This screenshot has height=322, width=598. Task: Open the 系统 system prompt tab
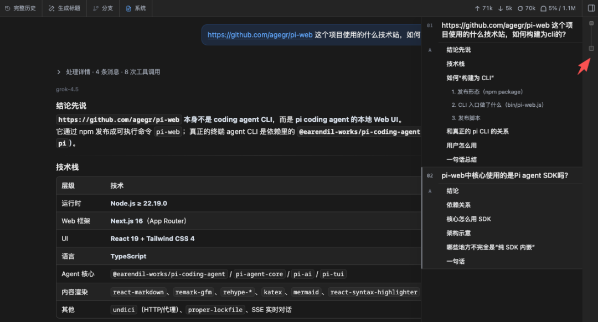click(x=136, y=8)
